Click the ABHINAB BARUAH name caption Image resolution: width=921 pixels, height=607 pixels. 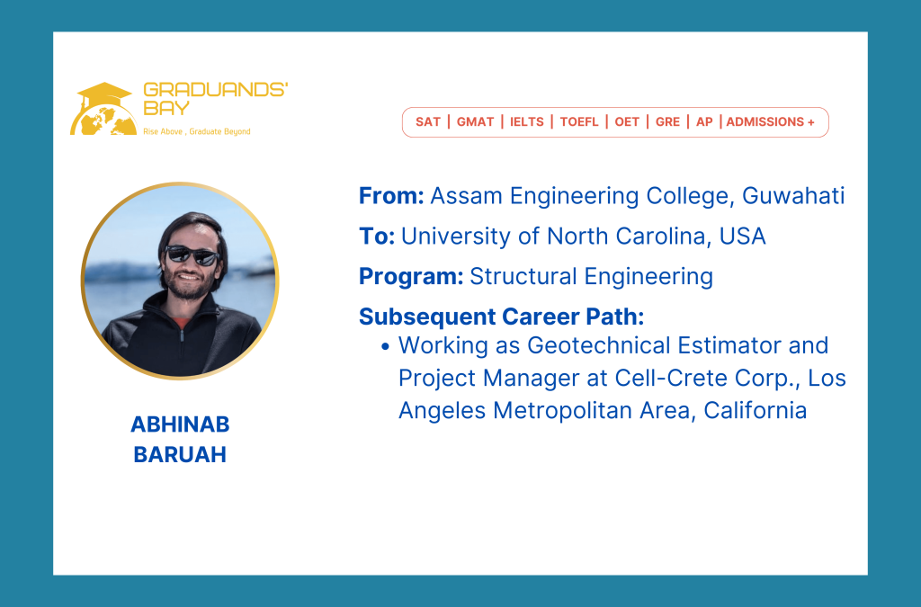pyautogui.click(x=180, y=439)
